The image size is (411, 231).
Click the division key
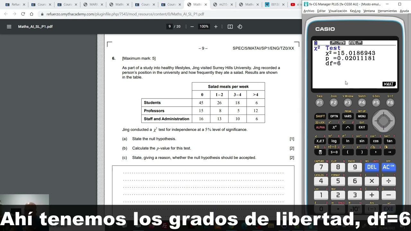coord(389,181)
